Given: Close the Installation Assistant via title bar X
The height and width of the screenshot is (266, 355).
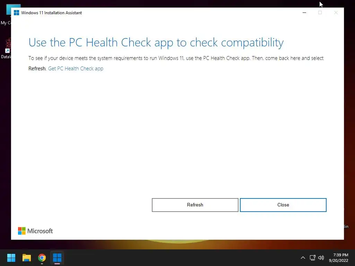Looking at the screenshot, I should tap(336, 13).
